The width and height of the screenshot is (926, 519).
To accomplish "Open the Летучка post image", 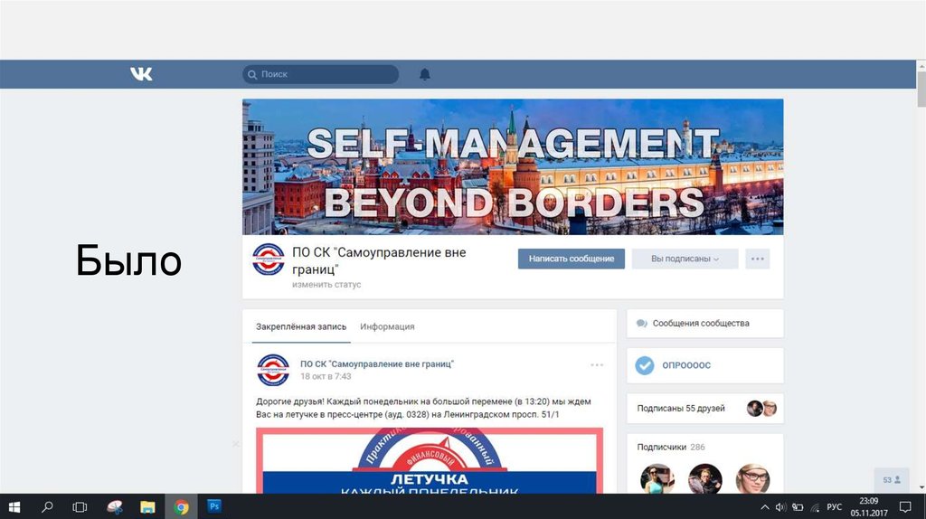I will (430, 460).
